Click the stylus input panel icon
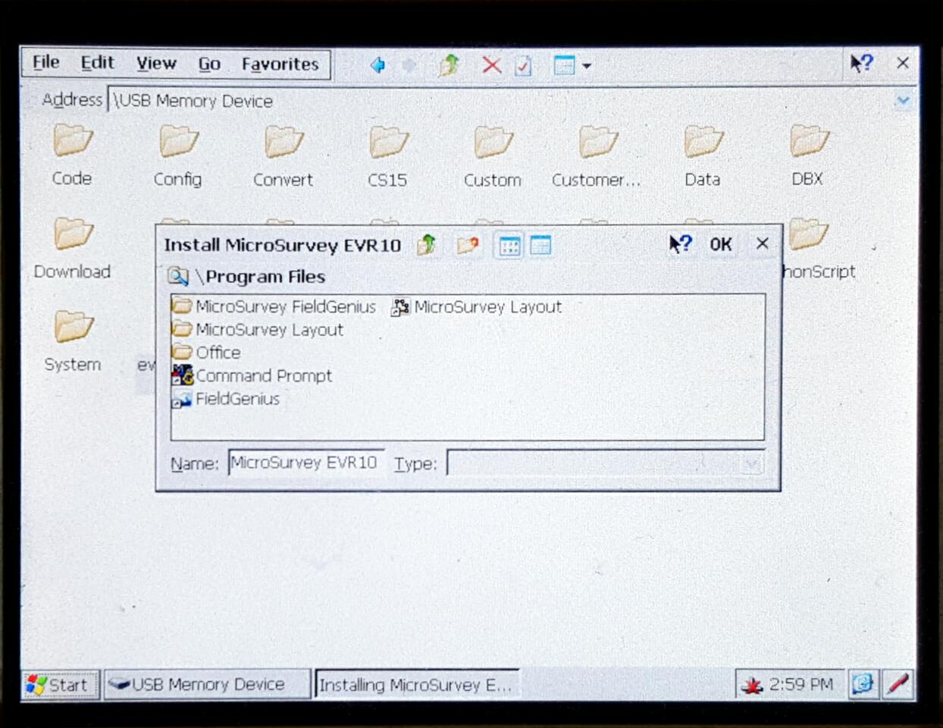943x728 pixels. pos(898,684)
